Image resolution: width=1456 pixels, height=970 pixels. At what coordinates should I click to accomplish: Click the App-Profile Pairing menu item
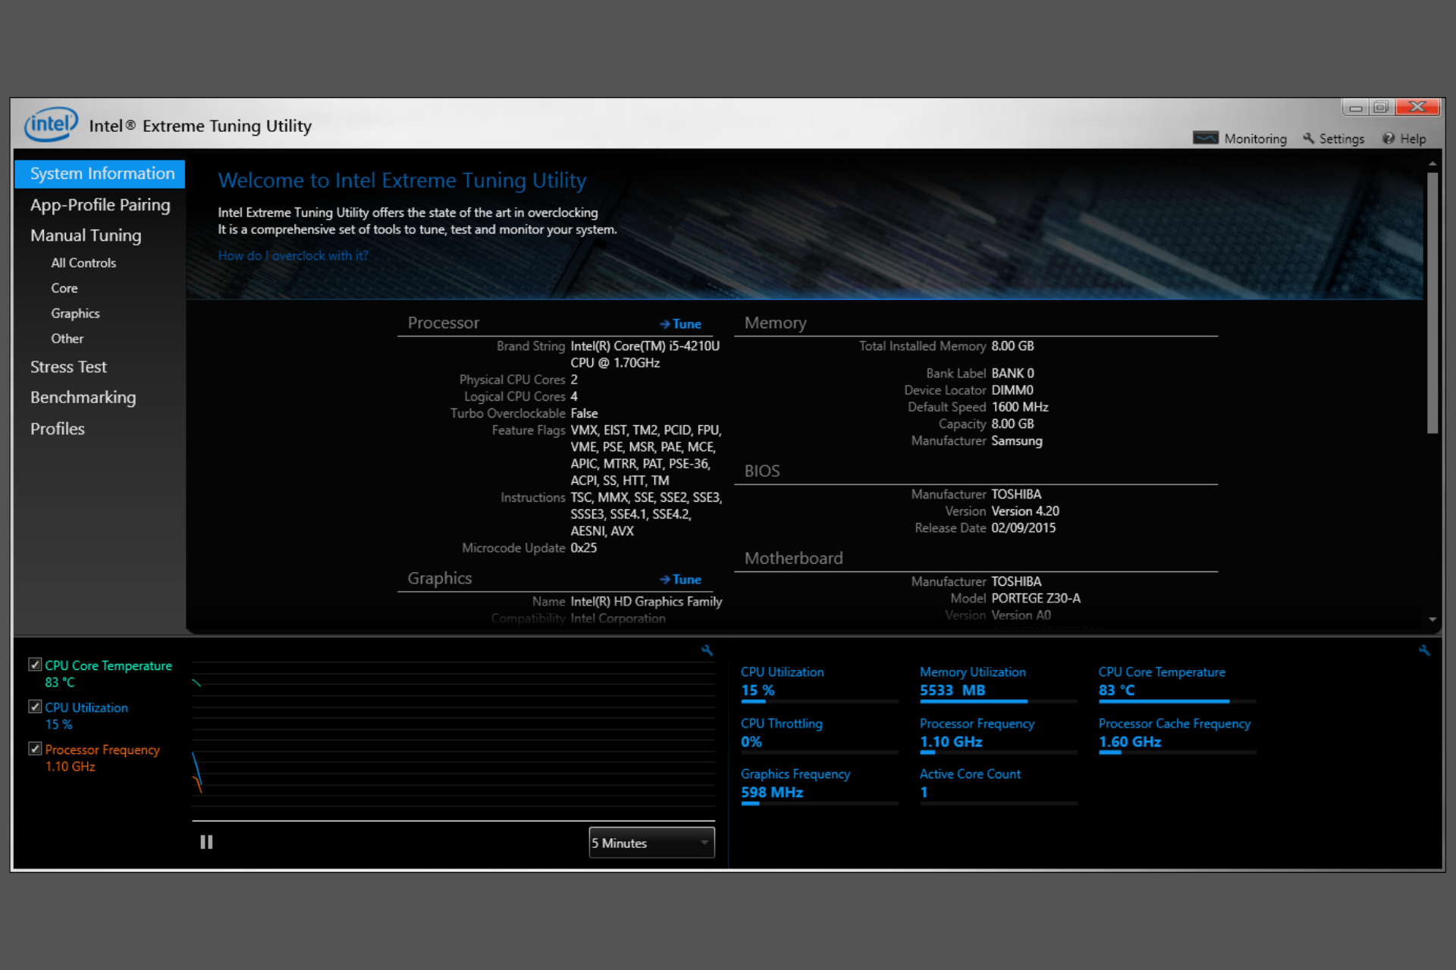pyautogui.click(x=101, y=204)
